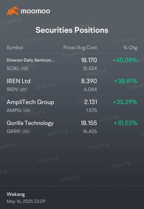144x209 pixels.
Task: Click the Symbol column header
Action: (x=15, y=48)
